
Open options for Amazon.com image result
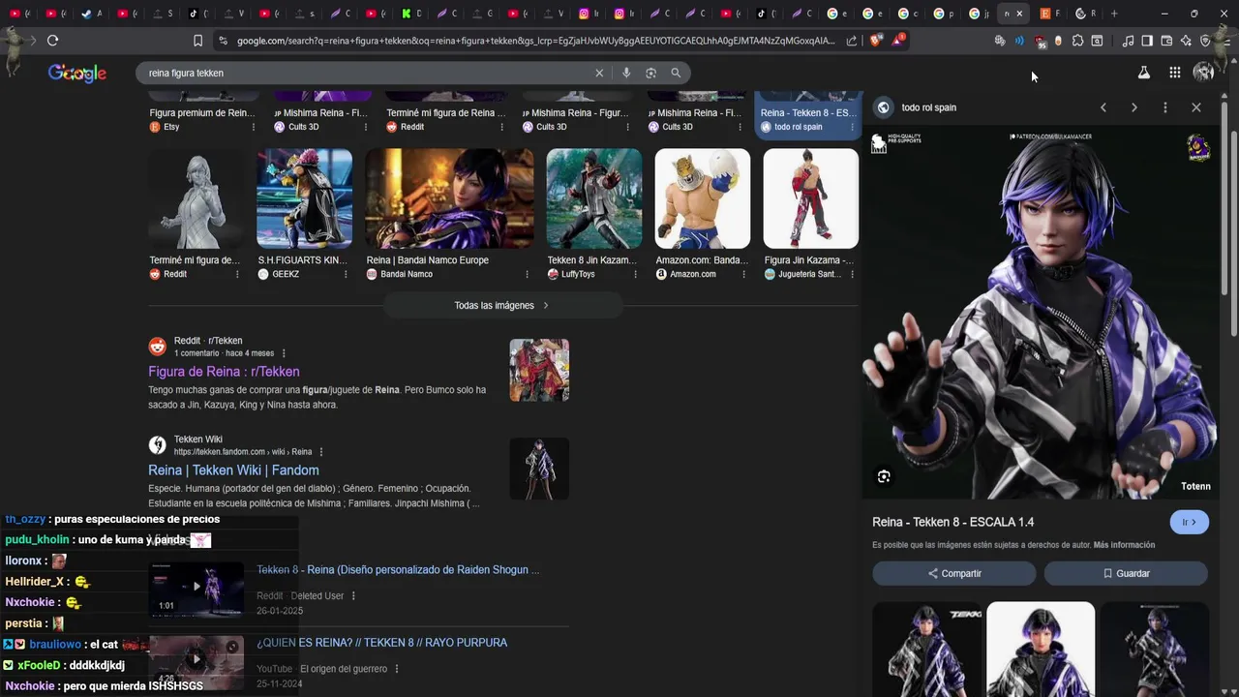click(742, 274)
